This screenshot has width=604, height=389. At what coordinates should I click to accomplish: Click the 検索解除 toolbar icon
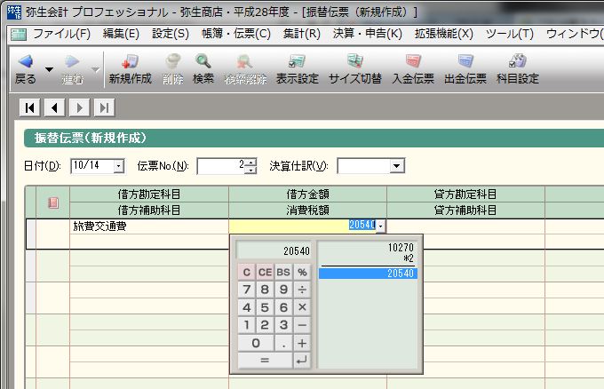(x=245, y=69)
